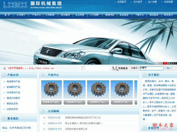Click bullet icon of 2010-4-6 news row

[x=44, y=118]
